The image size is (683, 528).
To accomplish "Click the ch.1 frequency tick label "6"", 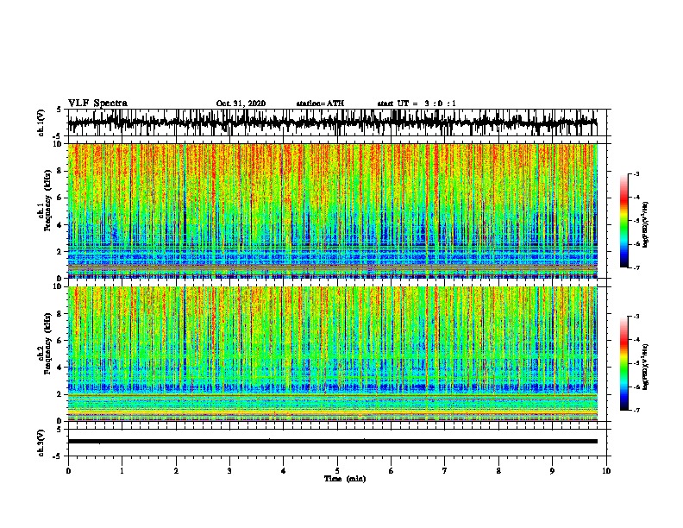I will coord(61,198).
